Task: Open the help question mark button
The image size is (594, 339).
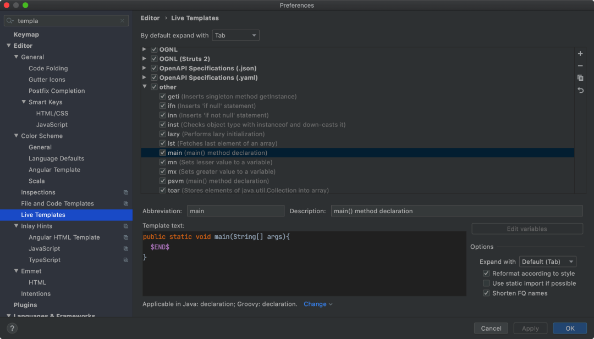Action: [12, 329]
